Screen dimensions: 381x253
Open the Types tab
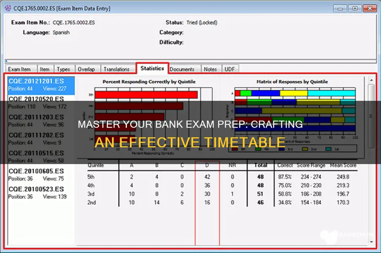[64, 69]
